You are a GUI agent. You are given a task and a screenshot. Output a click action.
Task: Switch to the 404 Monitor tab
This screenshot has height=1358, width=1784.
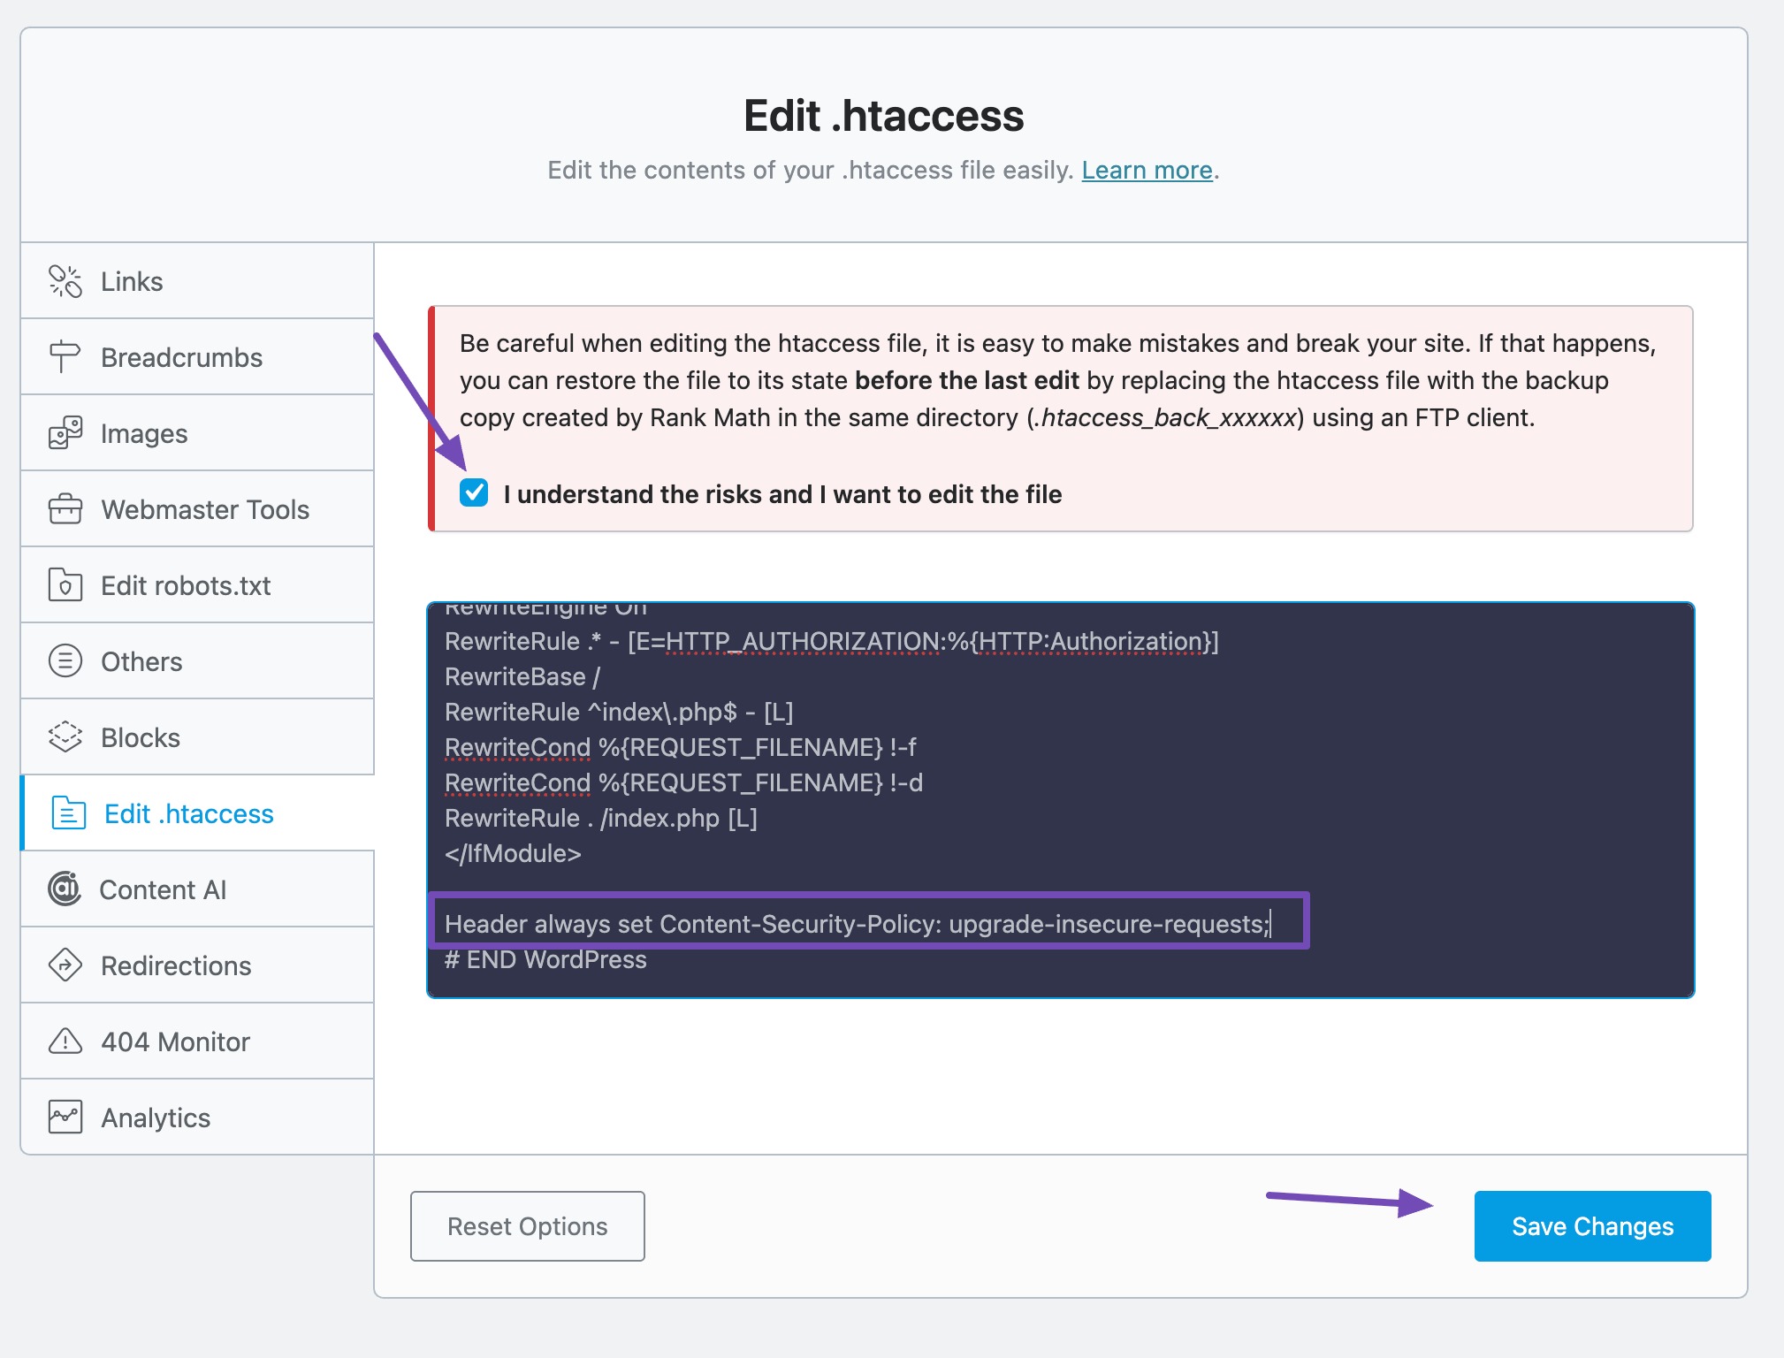pyautogui.click(x=174, y=1041)
